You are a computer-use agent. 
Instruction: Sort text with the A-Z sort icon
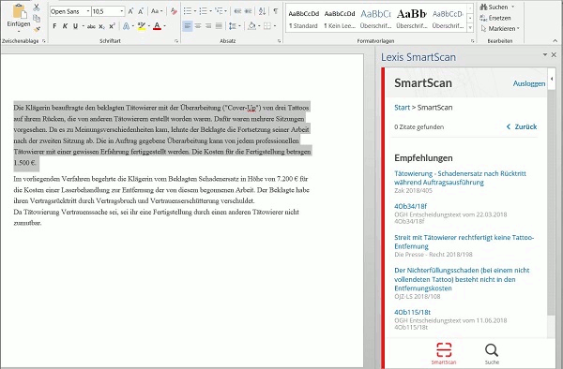coord(263,11)
